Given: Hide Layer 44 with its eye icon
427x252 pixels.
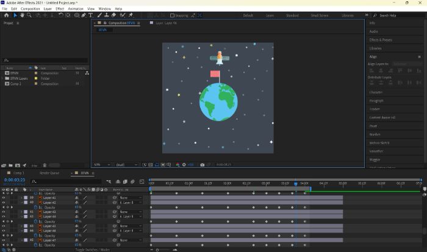Looking at the screenshot, I should 4,217.
